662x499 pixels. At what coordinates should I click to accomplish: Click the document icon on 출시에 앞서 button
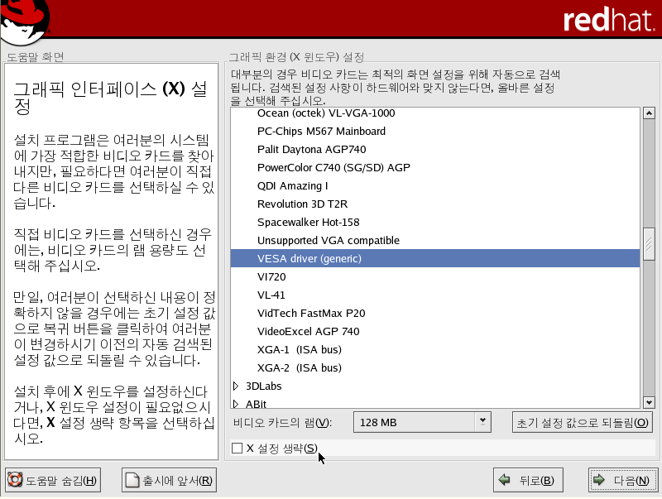[x=132, y=480]
